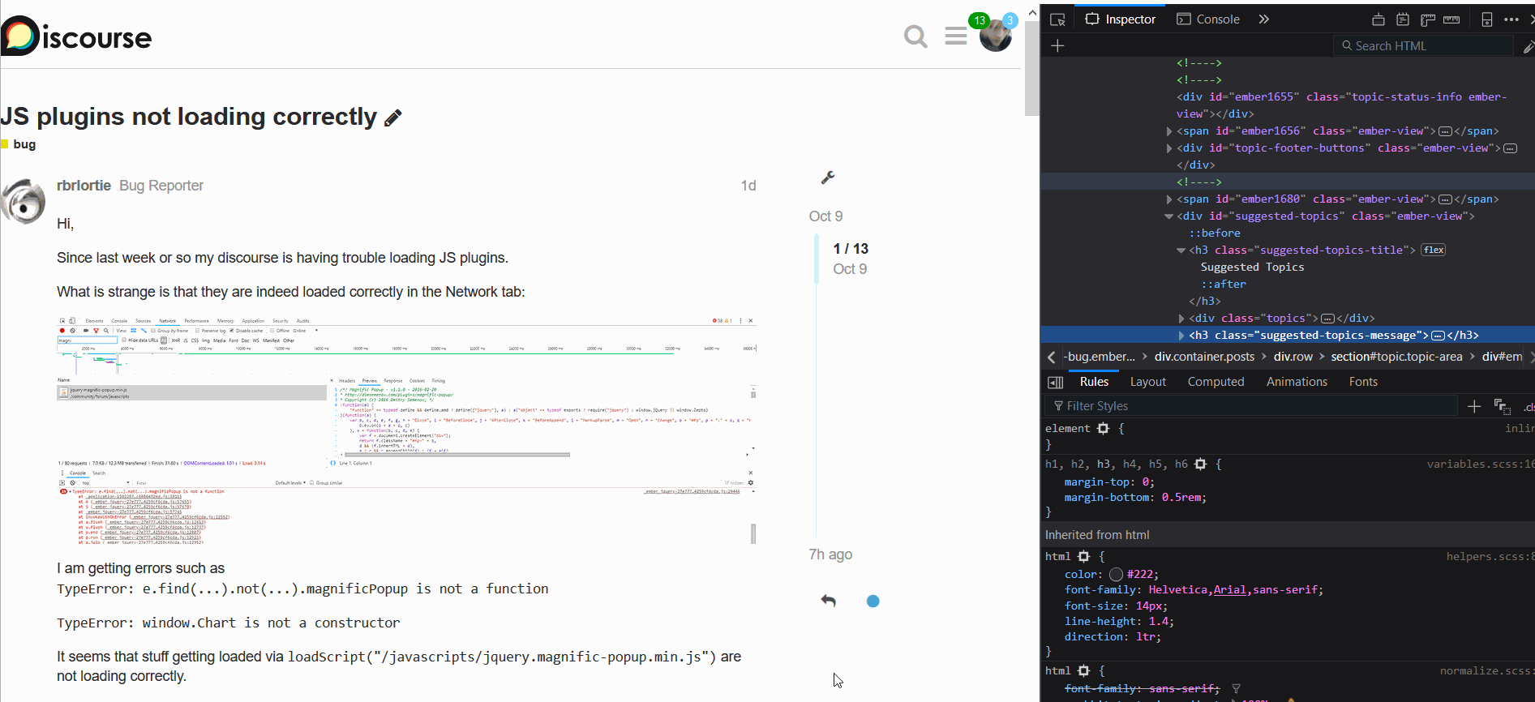Expand the div class topics node
1535x702 pixels.
click(1181, 319)
